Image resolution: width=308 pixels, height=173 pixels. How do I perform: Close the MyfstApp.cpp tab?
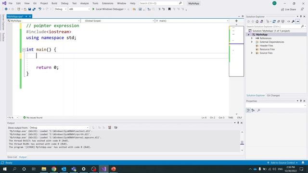(x=30, y=16)
